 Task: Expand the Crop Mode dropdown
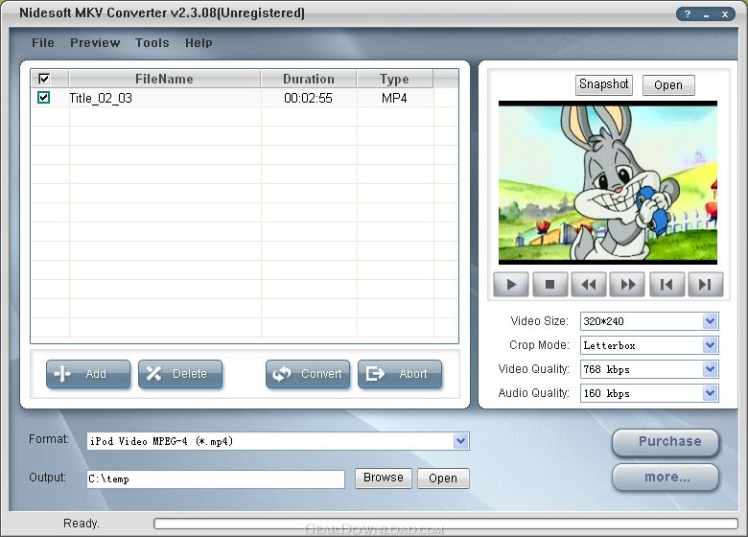710,345
